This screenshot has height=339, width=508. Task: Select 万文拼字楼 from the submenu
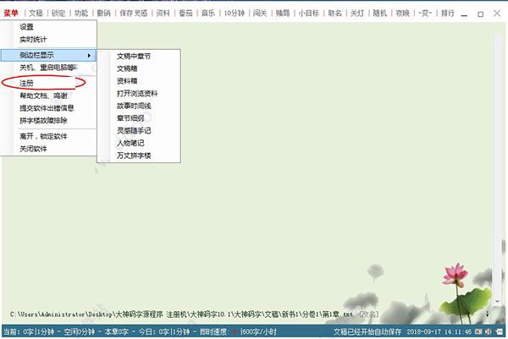click(134, 156)
